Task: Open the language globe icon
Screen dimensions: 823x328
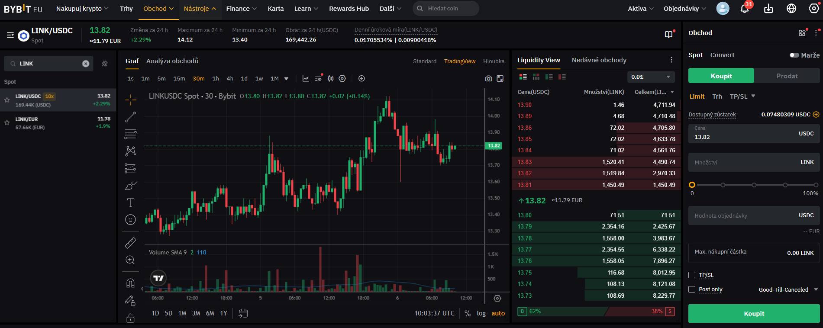Action: click(x=791, y=9)
